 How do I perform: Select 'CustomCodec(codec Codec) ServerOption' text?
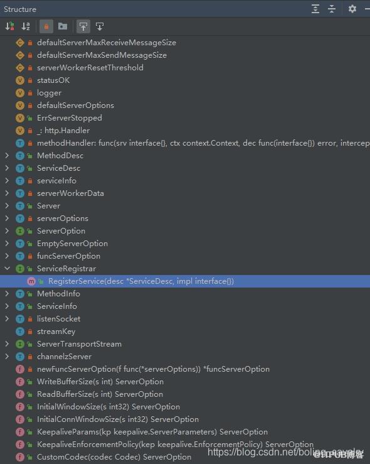point(114,457)
